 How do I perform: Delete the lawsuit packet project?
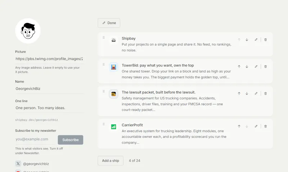(265, 93)
